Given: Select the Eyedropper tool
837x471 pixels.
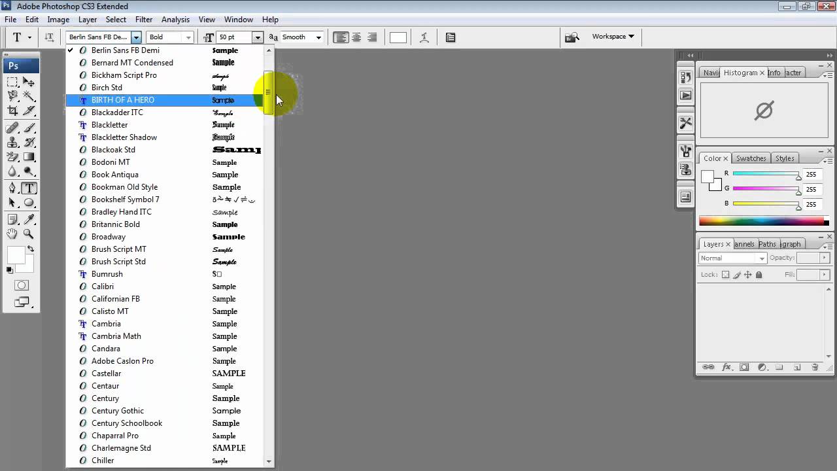Looking at the screenshot, I should [x=29, y=219].
